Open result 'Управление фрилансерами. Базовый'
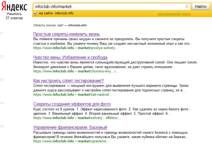 (x=70, y=127)
